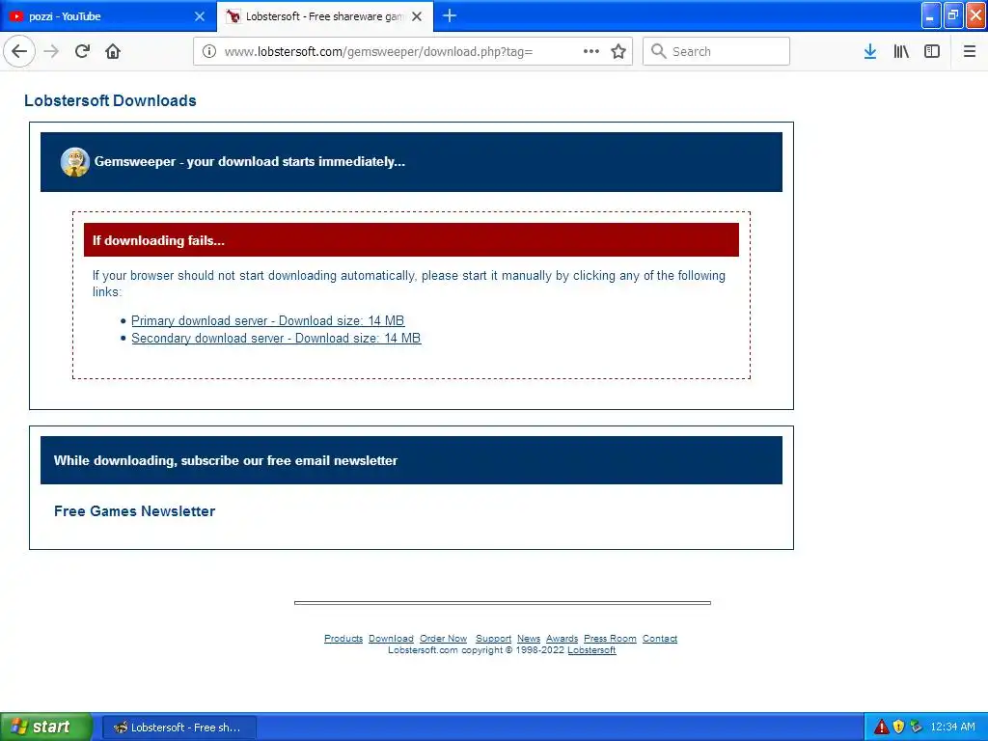Screen dimensions: 988x741
Task: Close the Lobstersoft tab
Action: click(x=417, y=16)
